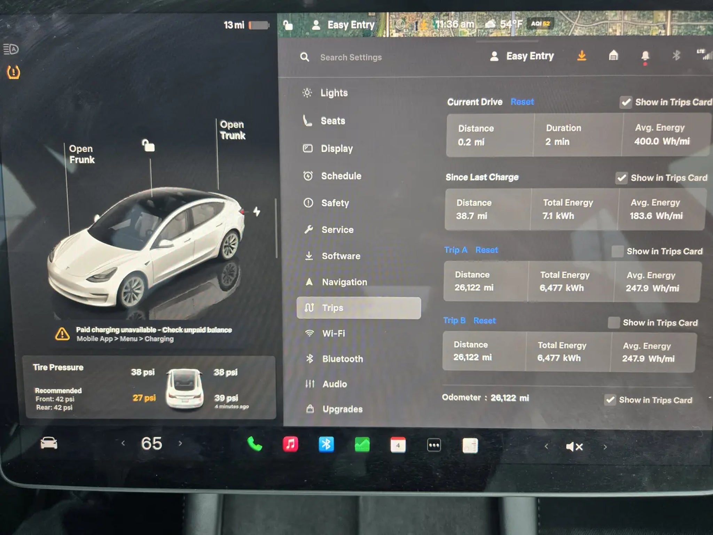Decrease cabin temperature with left chevron
The image size is (713, 535).
[123, 443]
